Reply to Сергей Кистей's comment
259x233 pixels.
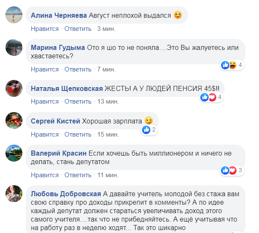coord(78,134)
